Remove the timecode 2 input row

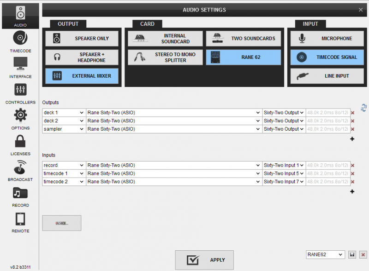click(352, 182)
